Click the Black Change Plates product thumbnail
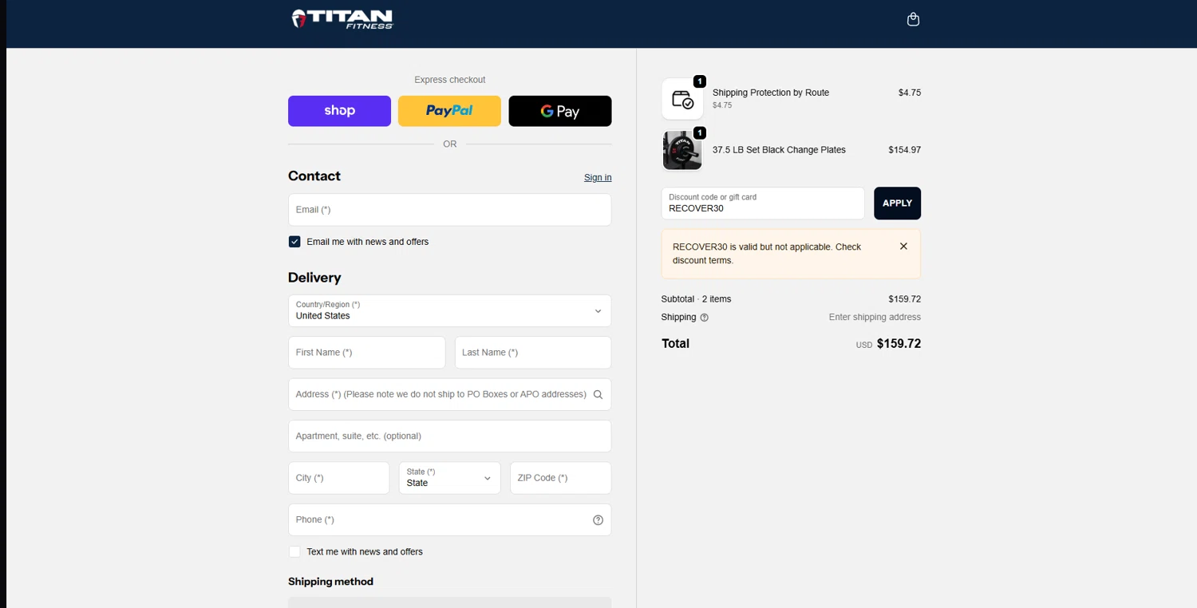 [x=682, y=150]
